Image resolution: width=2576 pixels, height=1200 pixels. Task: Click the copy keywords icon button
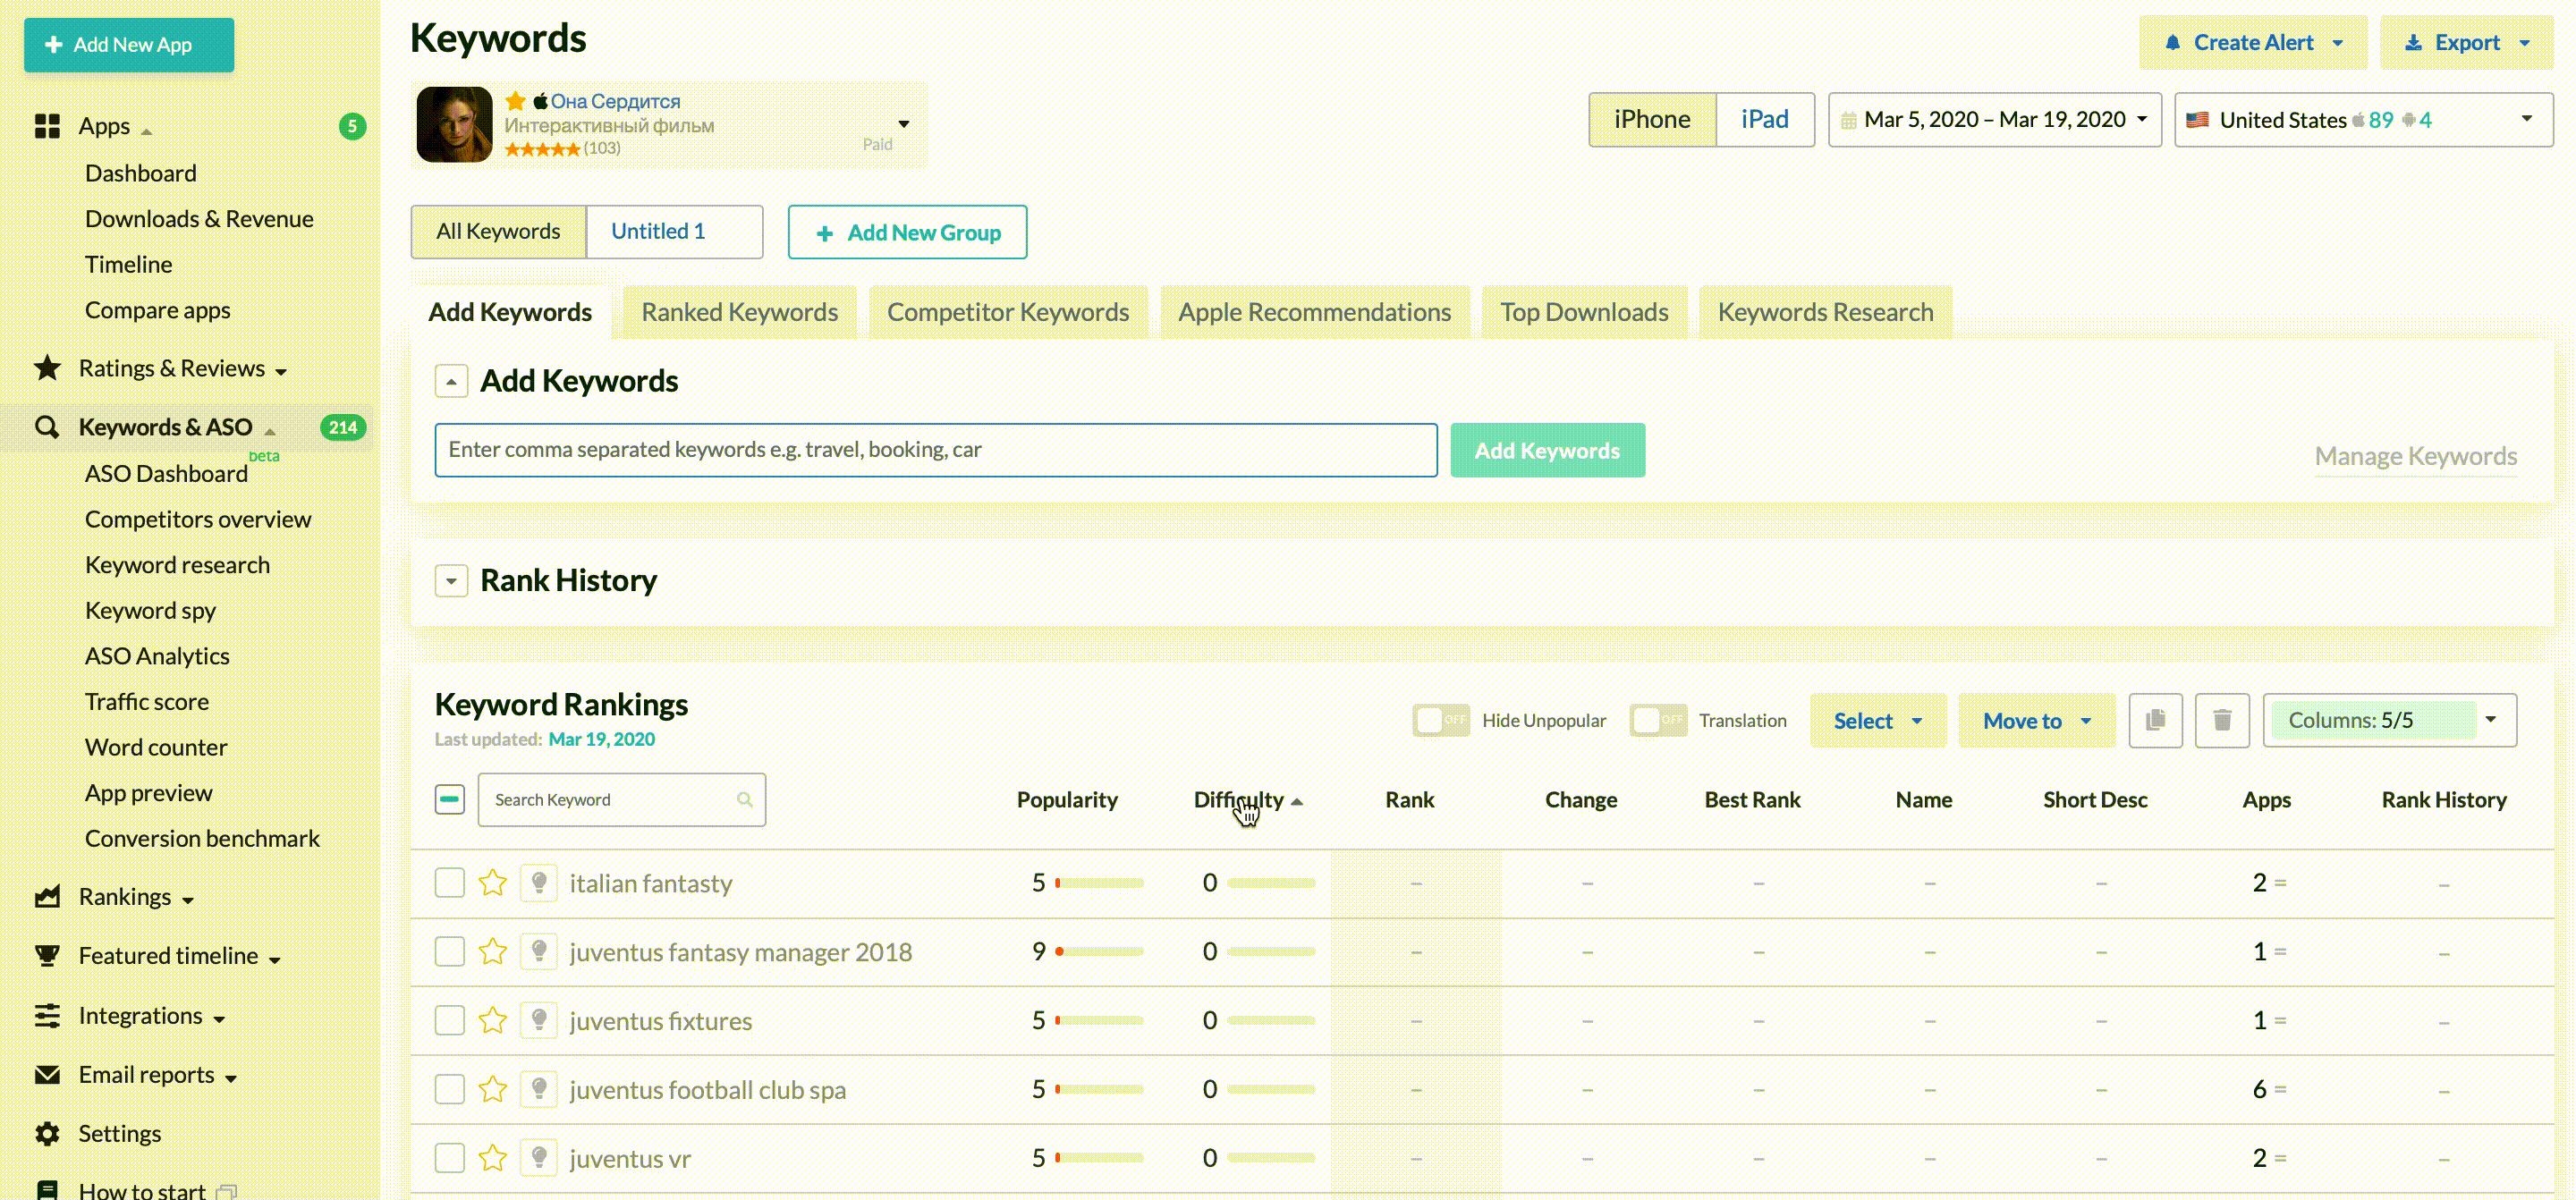(2155, 720)
